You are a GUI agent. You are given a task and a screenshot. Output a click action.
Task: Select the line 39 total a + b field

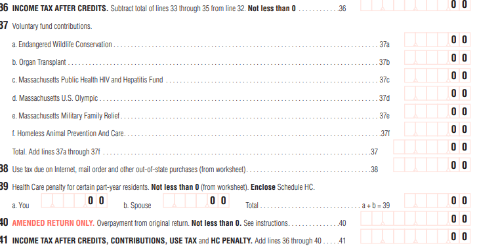pyautogui.click(x=437, y=200)
